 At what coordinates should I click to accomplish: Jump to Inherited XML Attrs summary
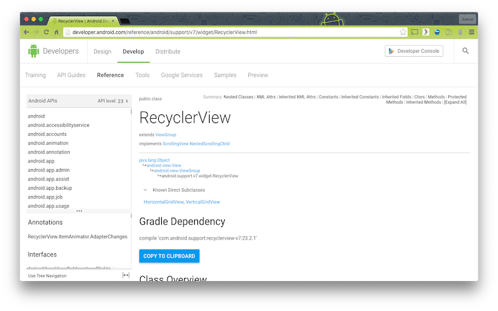point(298,97)
